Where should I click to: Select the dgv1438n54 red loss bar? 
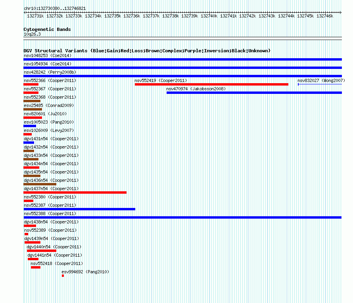tap(30, 226)
